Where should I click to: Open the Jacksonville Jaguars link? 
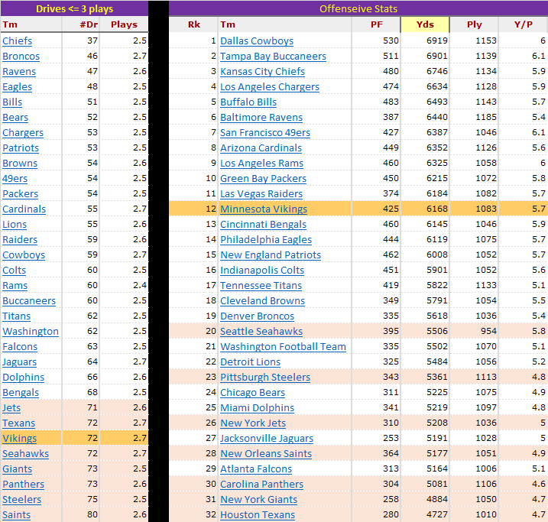(x=267, y=439)
